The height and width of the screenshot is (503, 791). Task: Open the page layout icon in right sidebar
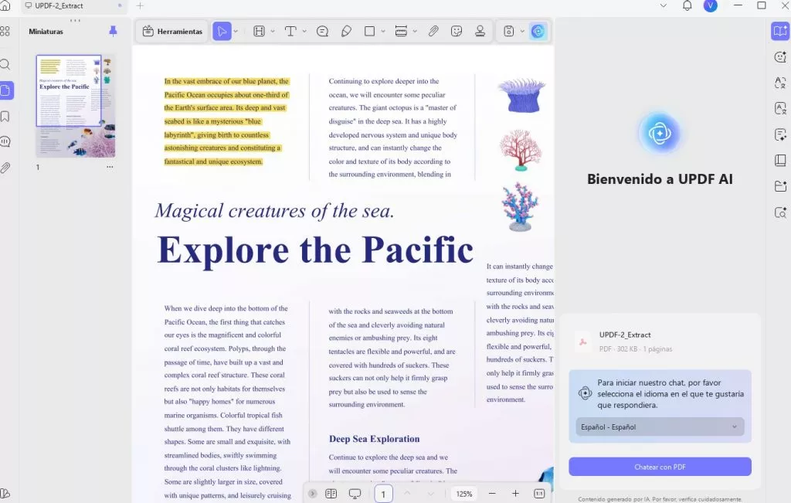coord(780,161)
